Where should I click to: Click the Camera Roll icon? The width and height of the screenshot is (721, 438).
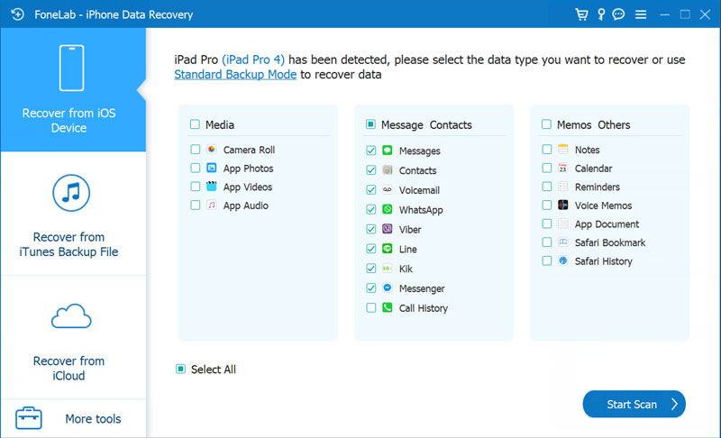[212, 150]
